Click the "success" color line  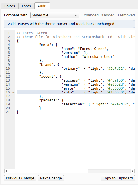[98, 80]
